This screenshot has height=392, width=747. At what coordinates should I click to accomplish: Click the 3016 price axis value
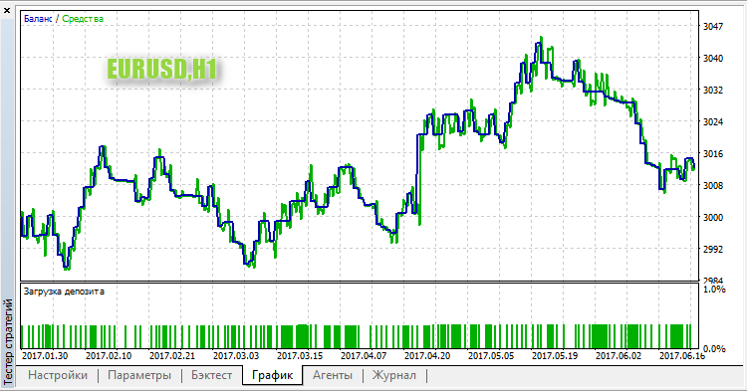pos(713,153)
